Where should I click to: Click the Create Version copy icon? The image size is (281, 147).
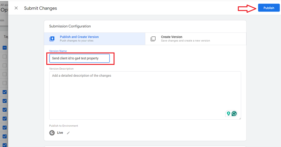(153, 39)
